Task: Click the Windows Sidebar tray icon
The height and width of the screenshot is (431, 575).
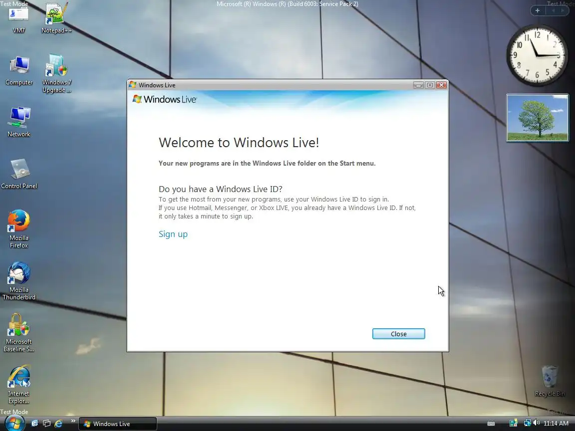Action: point(513,424)
